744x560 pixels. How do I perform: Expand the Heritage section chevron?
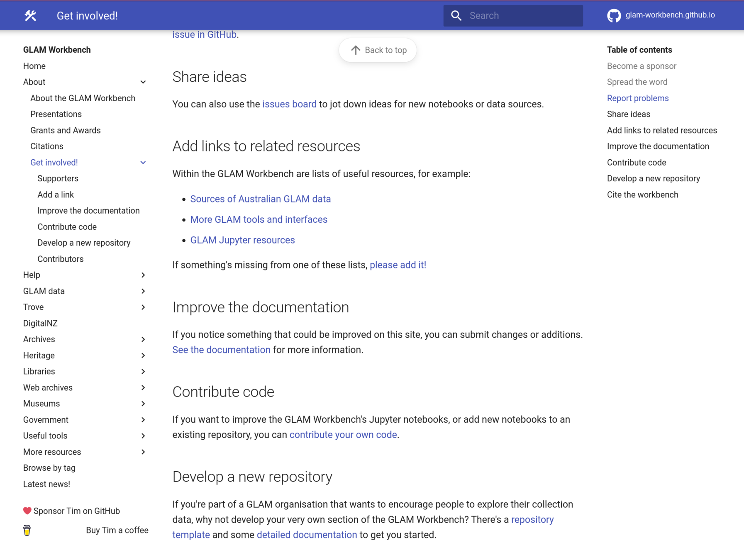tap(143, 355)
